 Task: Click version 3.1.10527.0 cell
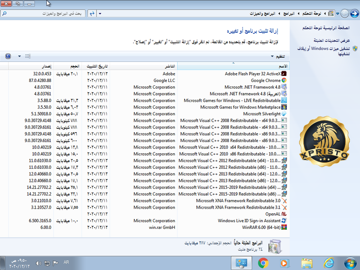coord(41,207)
